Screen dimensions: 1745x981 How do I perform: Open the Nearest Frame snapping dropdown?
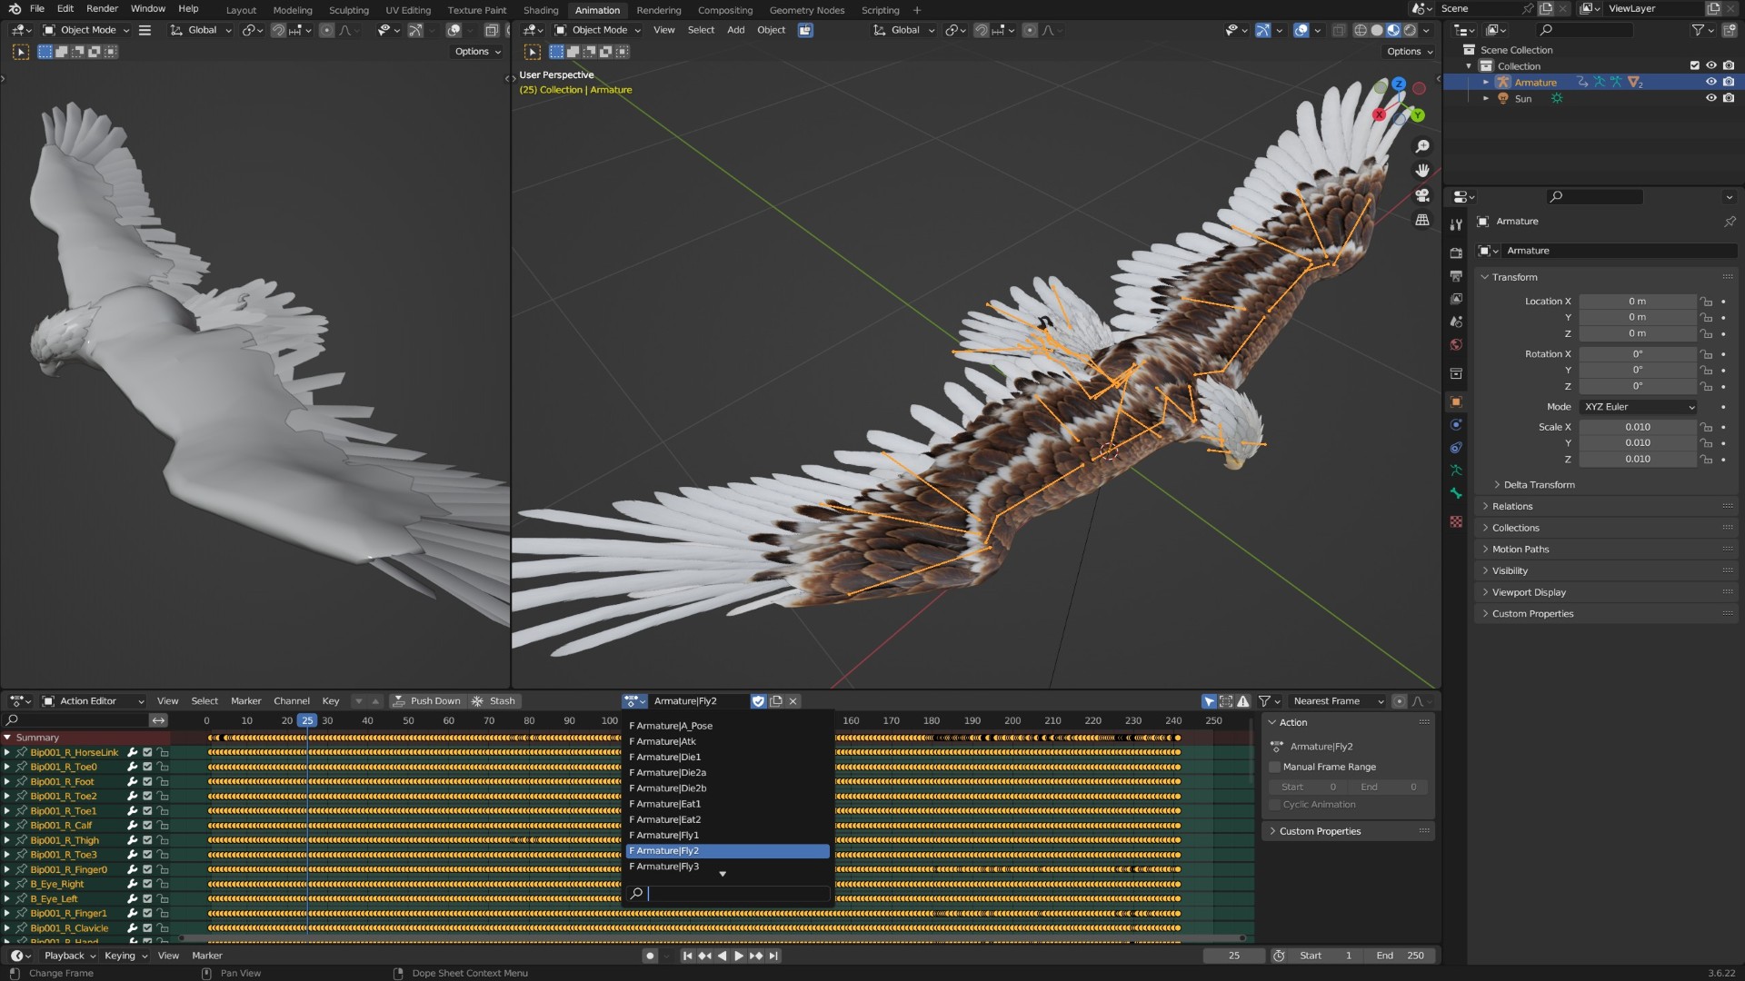click(x=1337, y=701)
